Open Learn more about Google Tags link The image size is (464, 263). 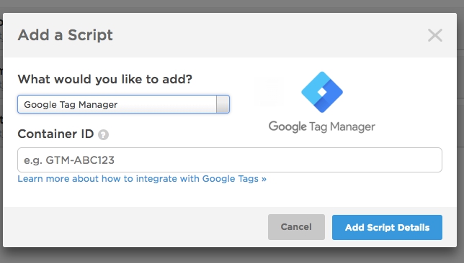pos(142,179)
